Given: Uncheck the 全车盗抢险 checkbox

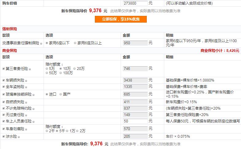Looking at the screenshot, I should [x=4, y=87].
